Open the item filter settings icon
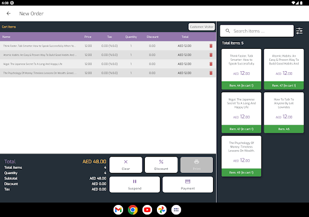Image resolution: width=309 pixels, height=217 pixels. tap(299, 31)
